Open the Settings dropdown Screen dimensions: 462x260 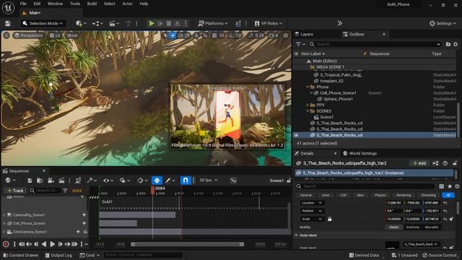pos(443,23)
